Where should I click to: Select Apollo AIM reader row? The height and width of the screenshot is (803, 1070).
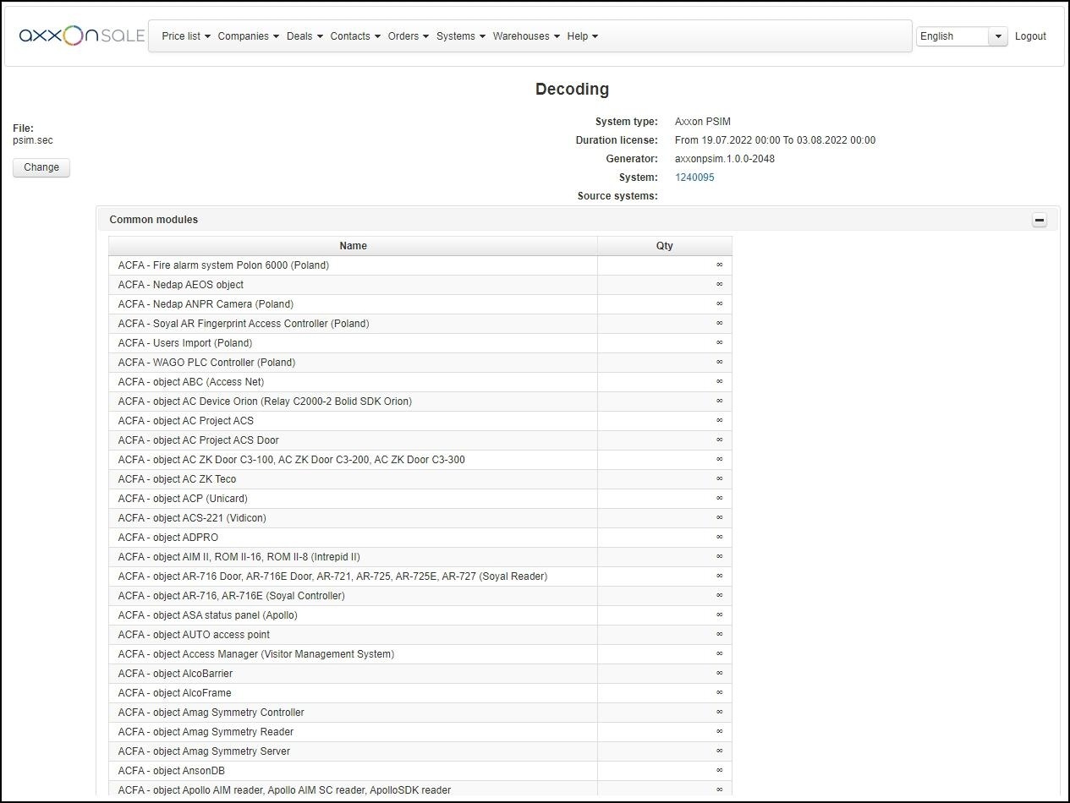pyautogui.click(x=420, y=790)
